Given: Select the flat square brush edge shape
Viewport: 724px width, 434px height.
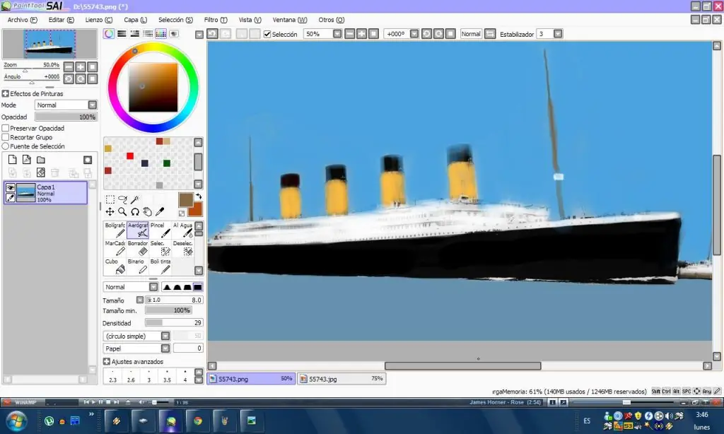Looking at the screenshot, I should click(198, 287).
